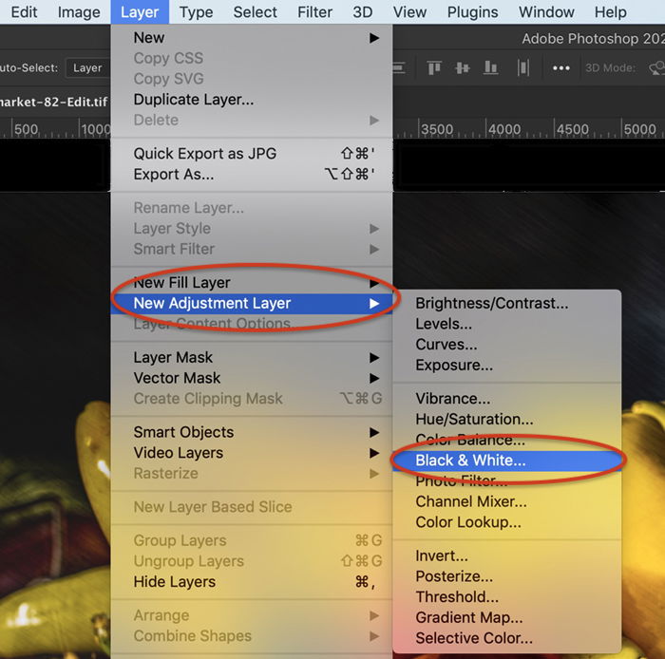The image size is (665, 659).
Task: Click the align top edges icon
Action: click(x=434, y=67)
